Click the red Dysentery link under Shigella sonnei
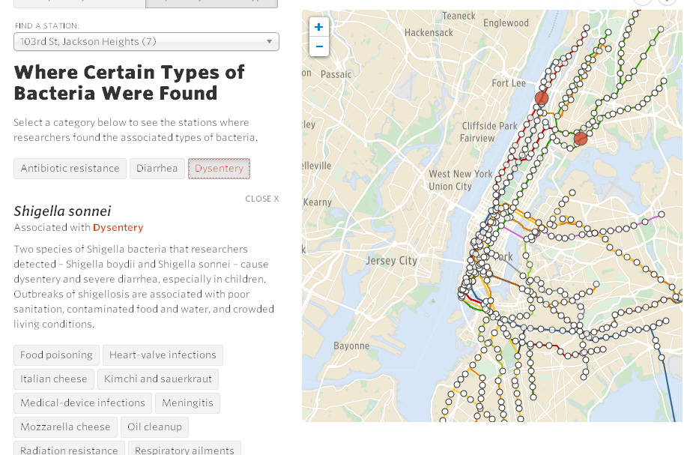 tap(118, 228)
